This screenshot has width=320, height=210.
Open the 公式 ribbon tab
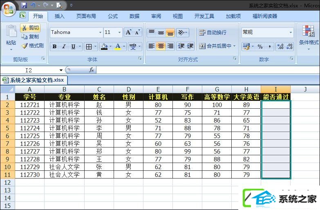point(113,16)
